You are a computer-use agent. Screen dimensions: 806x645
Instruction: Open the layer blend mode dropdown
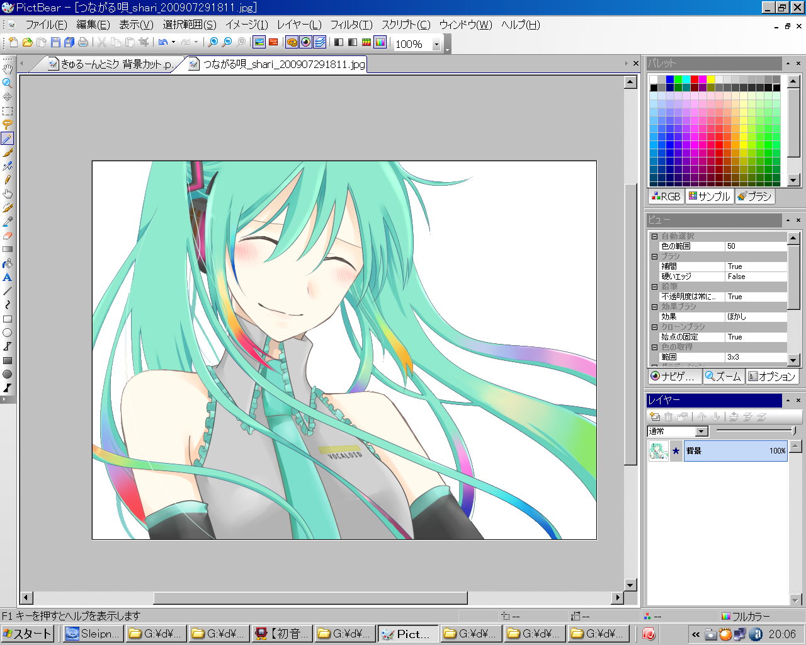tap(701, 431)
